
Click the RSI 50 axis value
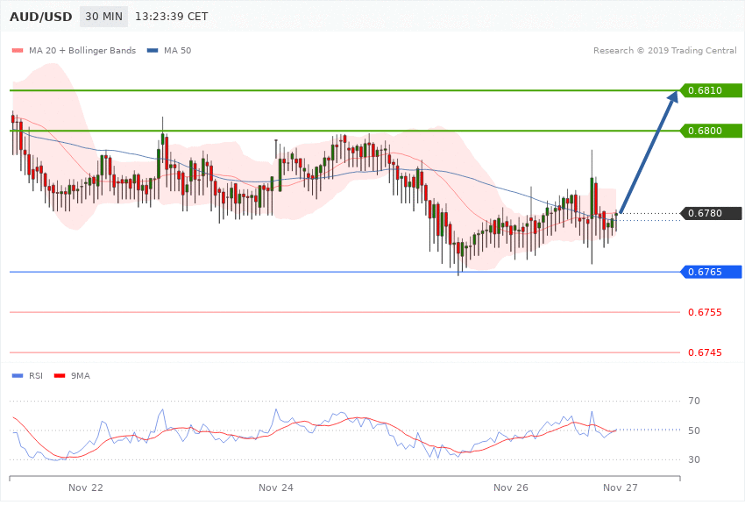click(693, 430)
